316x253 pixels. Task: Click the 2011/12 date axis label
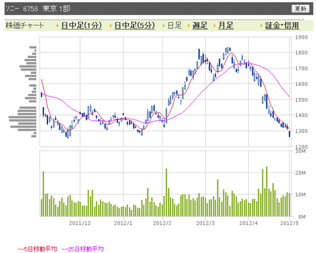pos(80,223)
